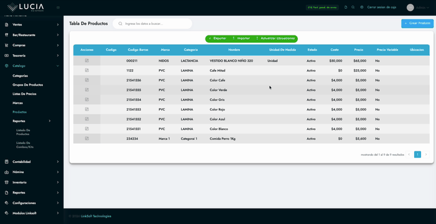
Task: Edit the VESTIDO BLANCO NIÑO 320 row
Action: tap(87, 60)
